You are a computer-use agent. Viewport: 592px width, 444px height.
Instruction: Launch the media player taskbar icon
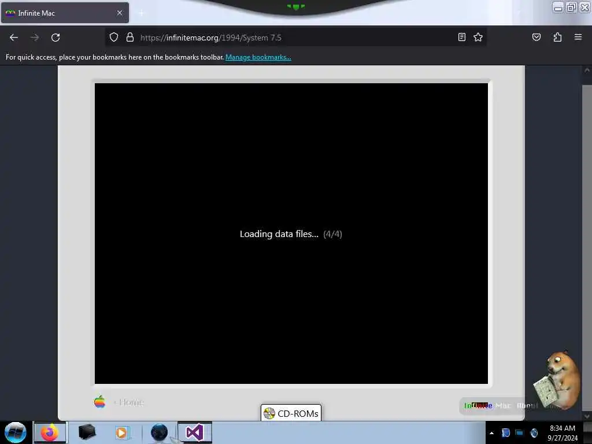121,432
